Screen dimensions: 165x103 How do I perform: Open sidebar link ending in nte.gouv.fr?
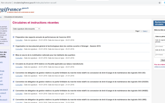click(x=4, y=100)
